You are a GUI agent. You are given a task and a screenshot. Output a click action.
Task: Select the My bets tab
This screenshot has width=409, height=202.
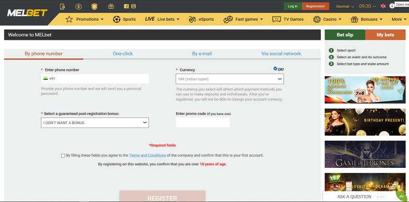385,35
